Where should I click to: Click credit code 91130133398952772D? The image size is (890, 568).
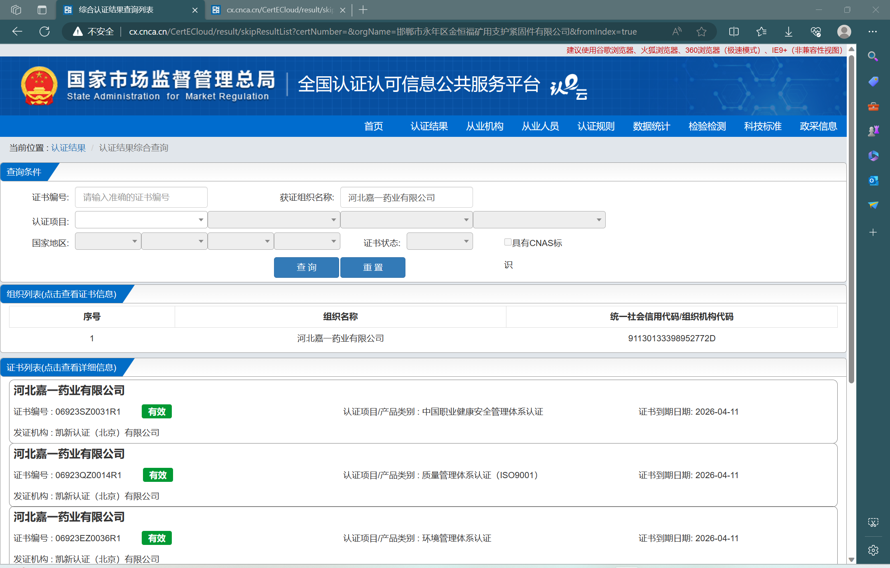click(x=672, y=338)
